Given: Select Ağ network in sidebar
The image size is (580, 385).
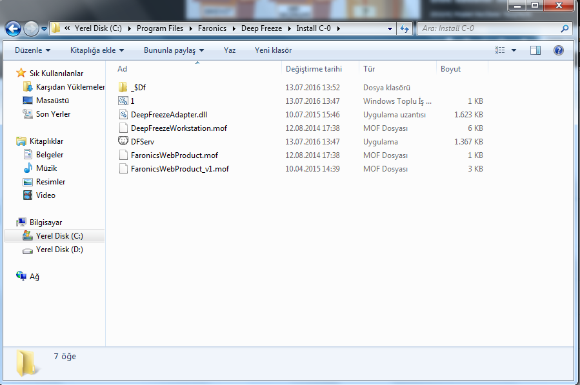Looking at the screenshot, I should point(34,277).
